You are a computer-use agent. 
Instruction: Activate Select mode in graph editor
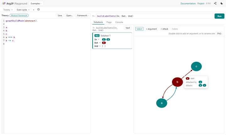pyautogui.click(x=139, y=29)
